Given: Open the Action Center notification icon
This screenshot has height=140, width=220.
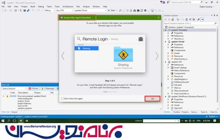Looking at the screenshot, I should (x=215, y=121).
